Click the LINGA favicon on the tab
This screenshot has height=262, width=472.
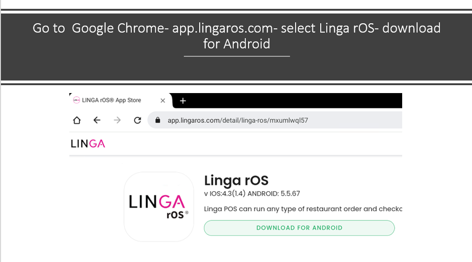(76, 100)
